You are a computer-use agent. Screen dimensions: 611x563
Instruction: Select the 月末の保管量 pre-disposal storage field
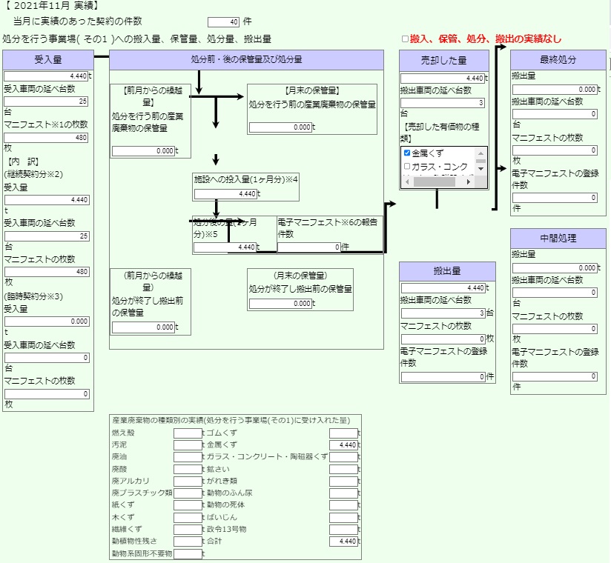coord(280,127)
